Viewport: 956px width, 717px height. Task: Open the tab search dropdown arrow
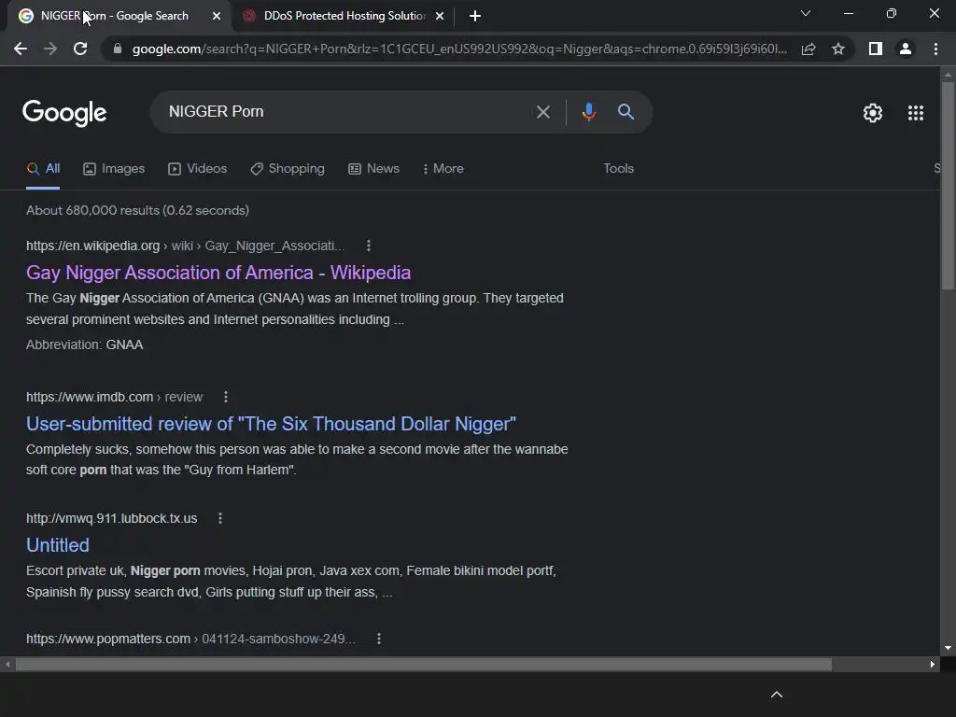pos(806,13)
